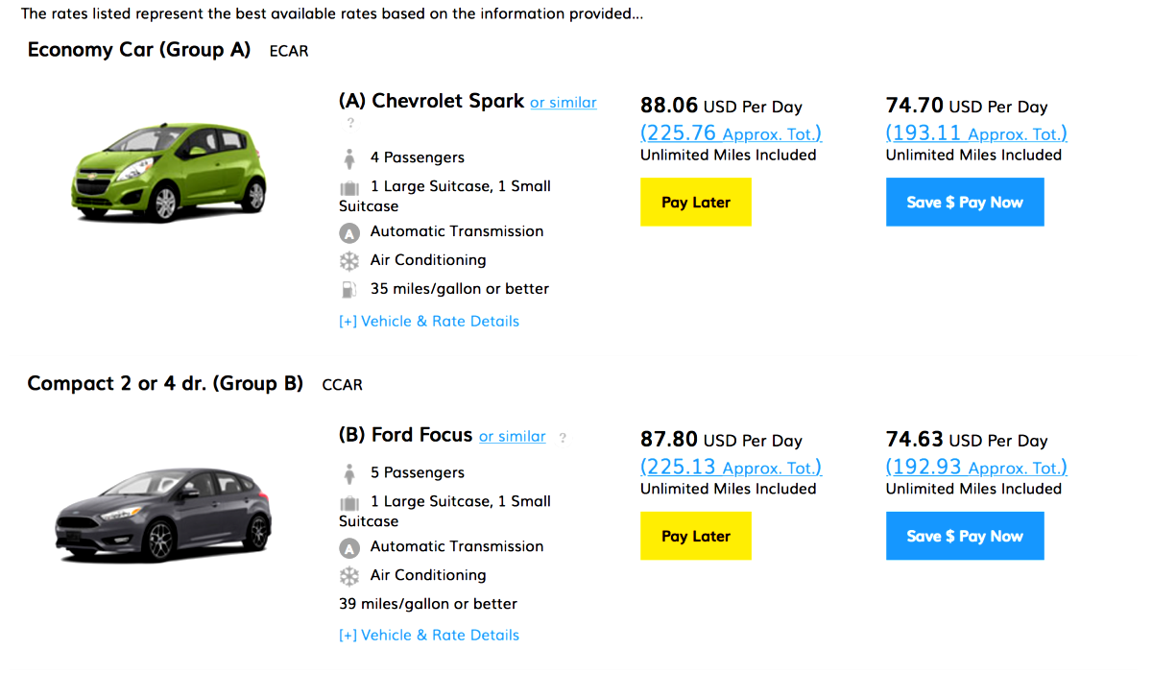The width and height of the screenshot is (1152, 674).
Task: Click Pay Later for the Chevrolet Spark
Action: click(695, 202)
